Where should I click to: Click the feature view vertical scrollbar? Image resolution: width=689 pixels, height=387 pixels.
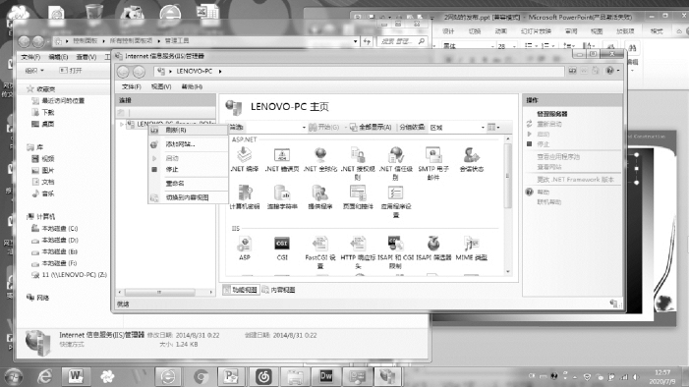[x=508, y=204]
